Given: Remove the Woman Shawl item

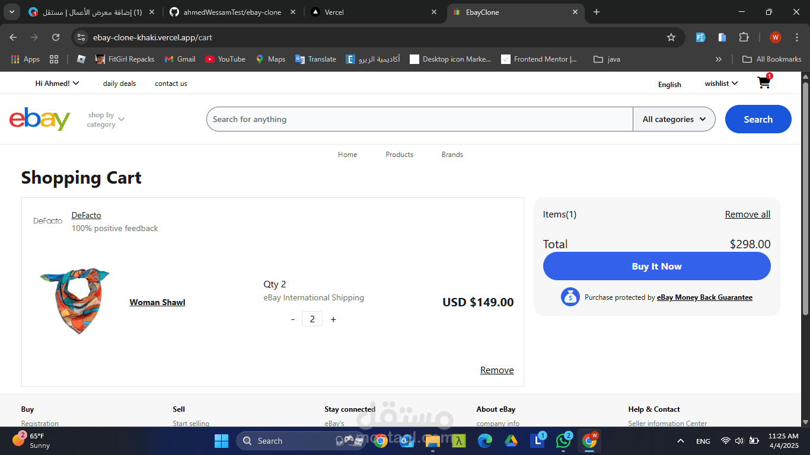Looking at the screenshot, I should click(x=497, y=370).
